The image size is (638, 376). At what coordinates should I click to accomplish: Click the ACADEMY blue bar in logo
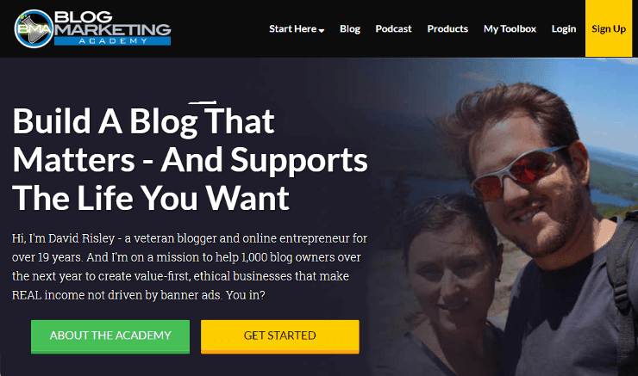pos(112,41)
